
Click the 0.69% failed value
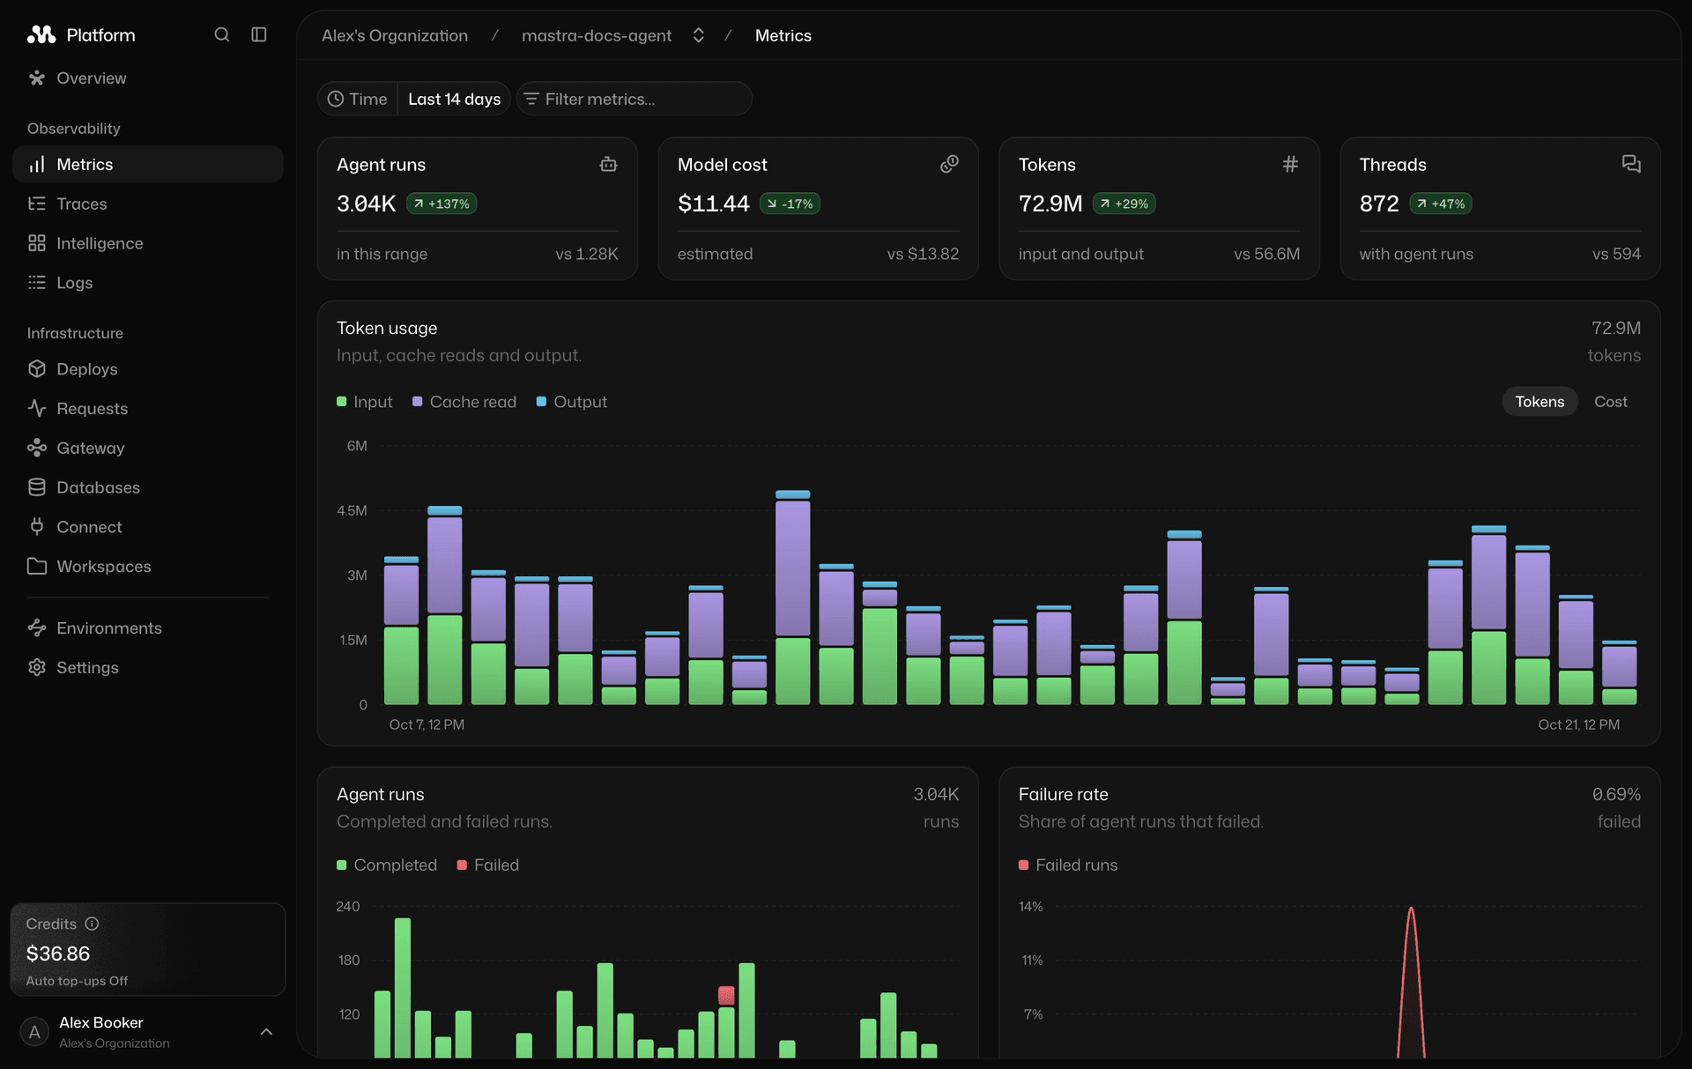click(x=1616, y=794)
